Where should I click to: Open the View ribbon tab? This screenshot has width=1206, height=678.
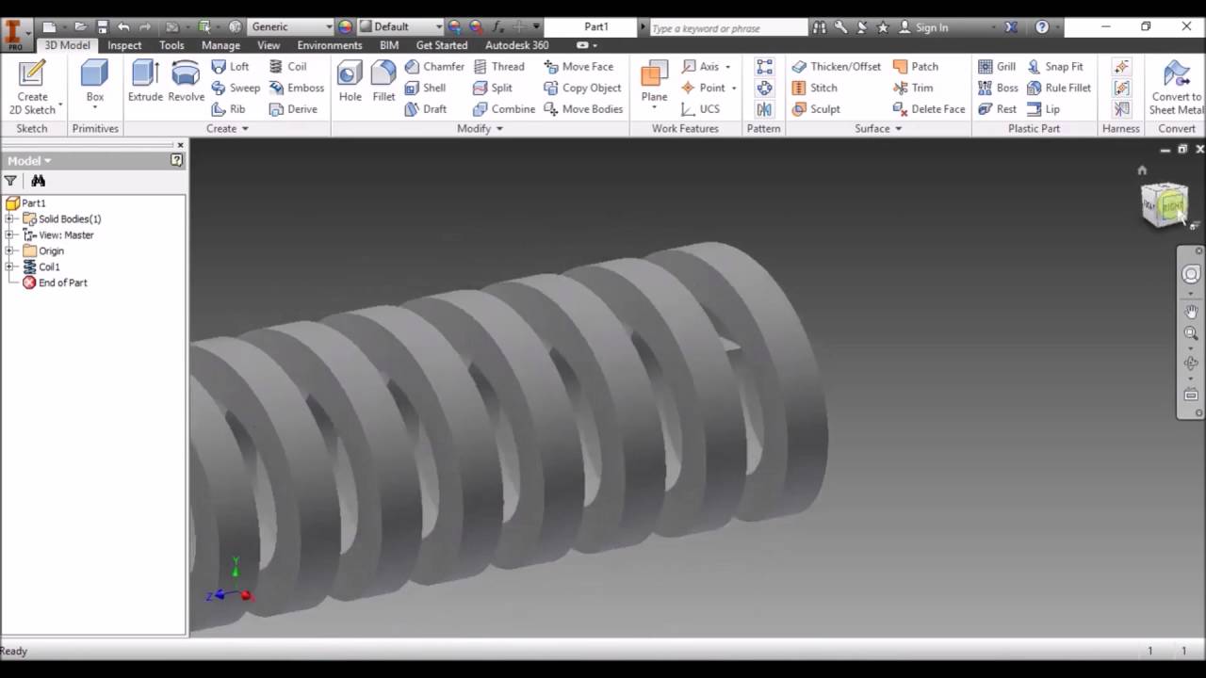269,45
